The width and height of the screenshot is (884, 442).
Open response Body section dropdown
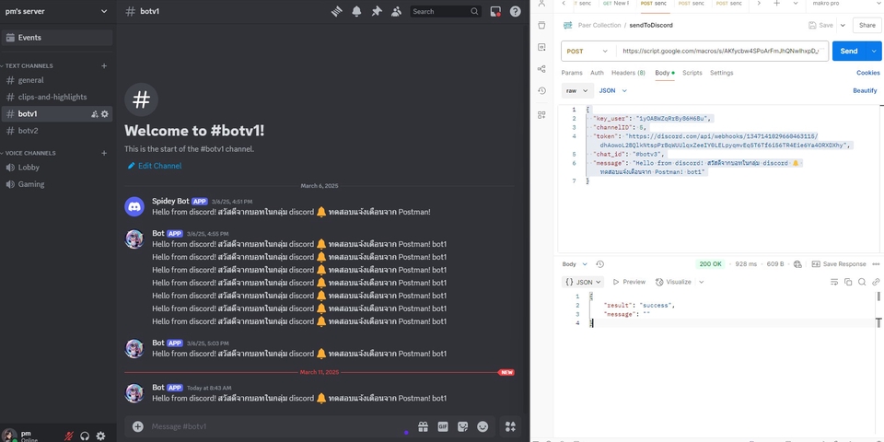point(575,264)
